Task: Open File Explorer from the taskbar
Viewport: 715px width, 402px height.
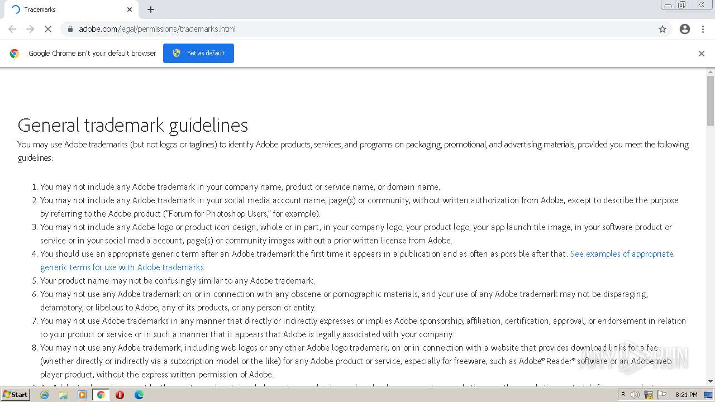Action: point(63,395)
